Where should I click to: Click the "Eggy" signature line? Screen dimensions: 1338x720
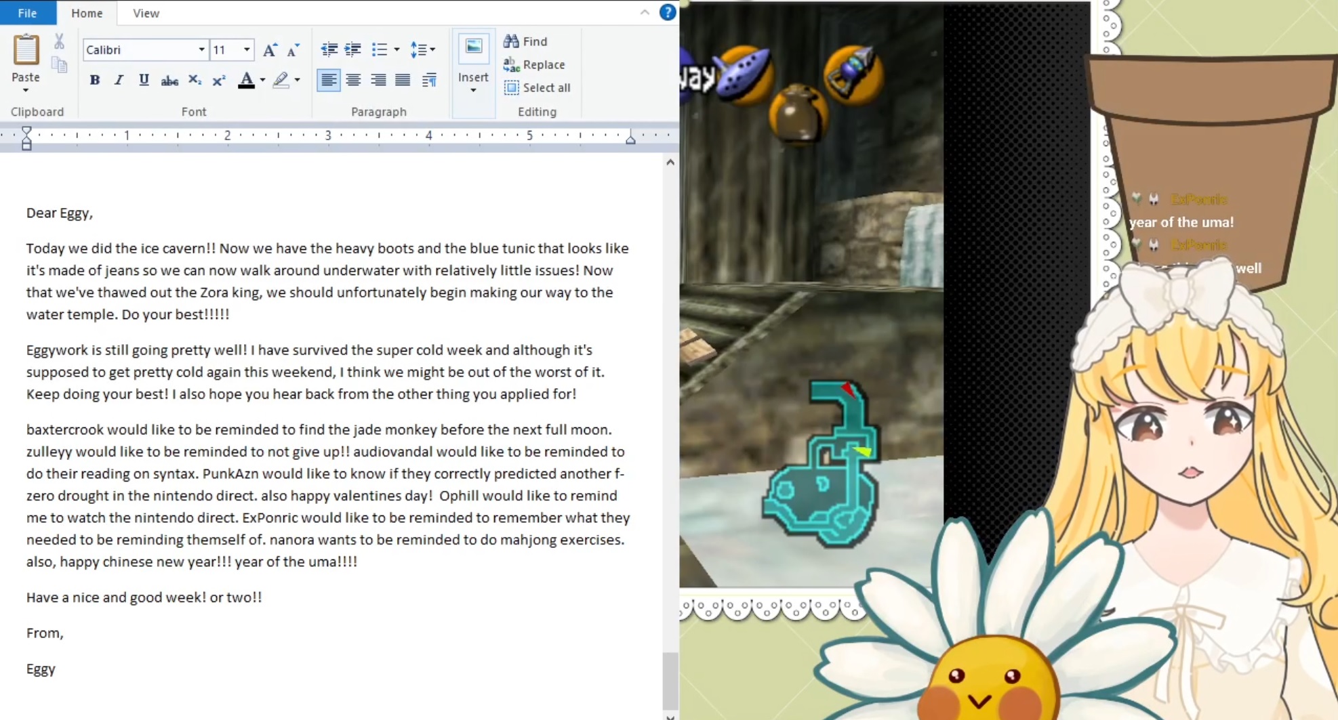pos(41,669)
